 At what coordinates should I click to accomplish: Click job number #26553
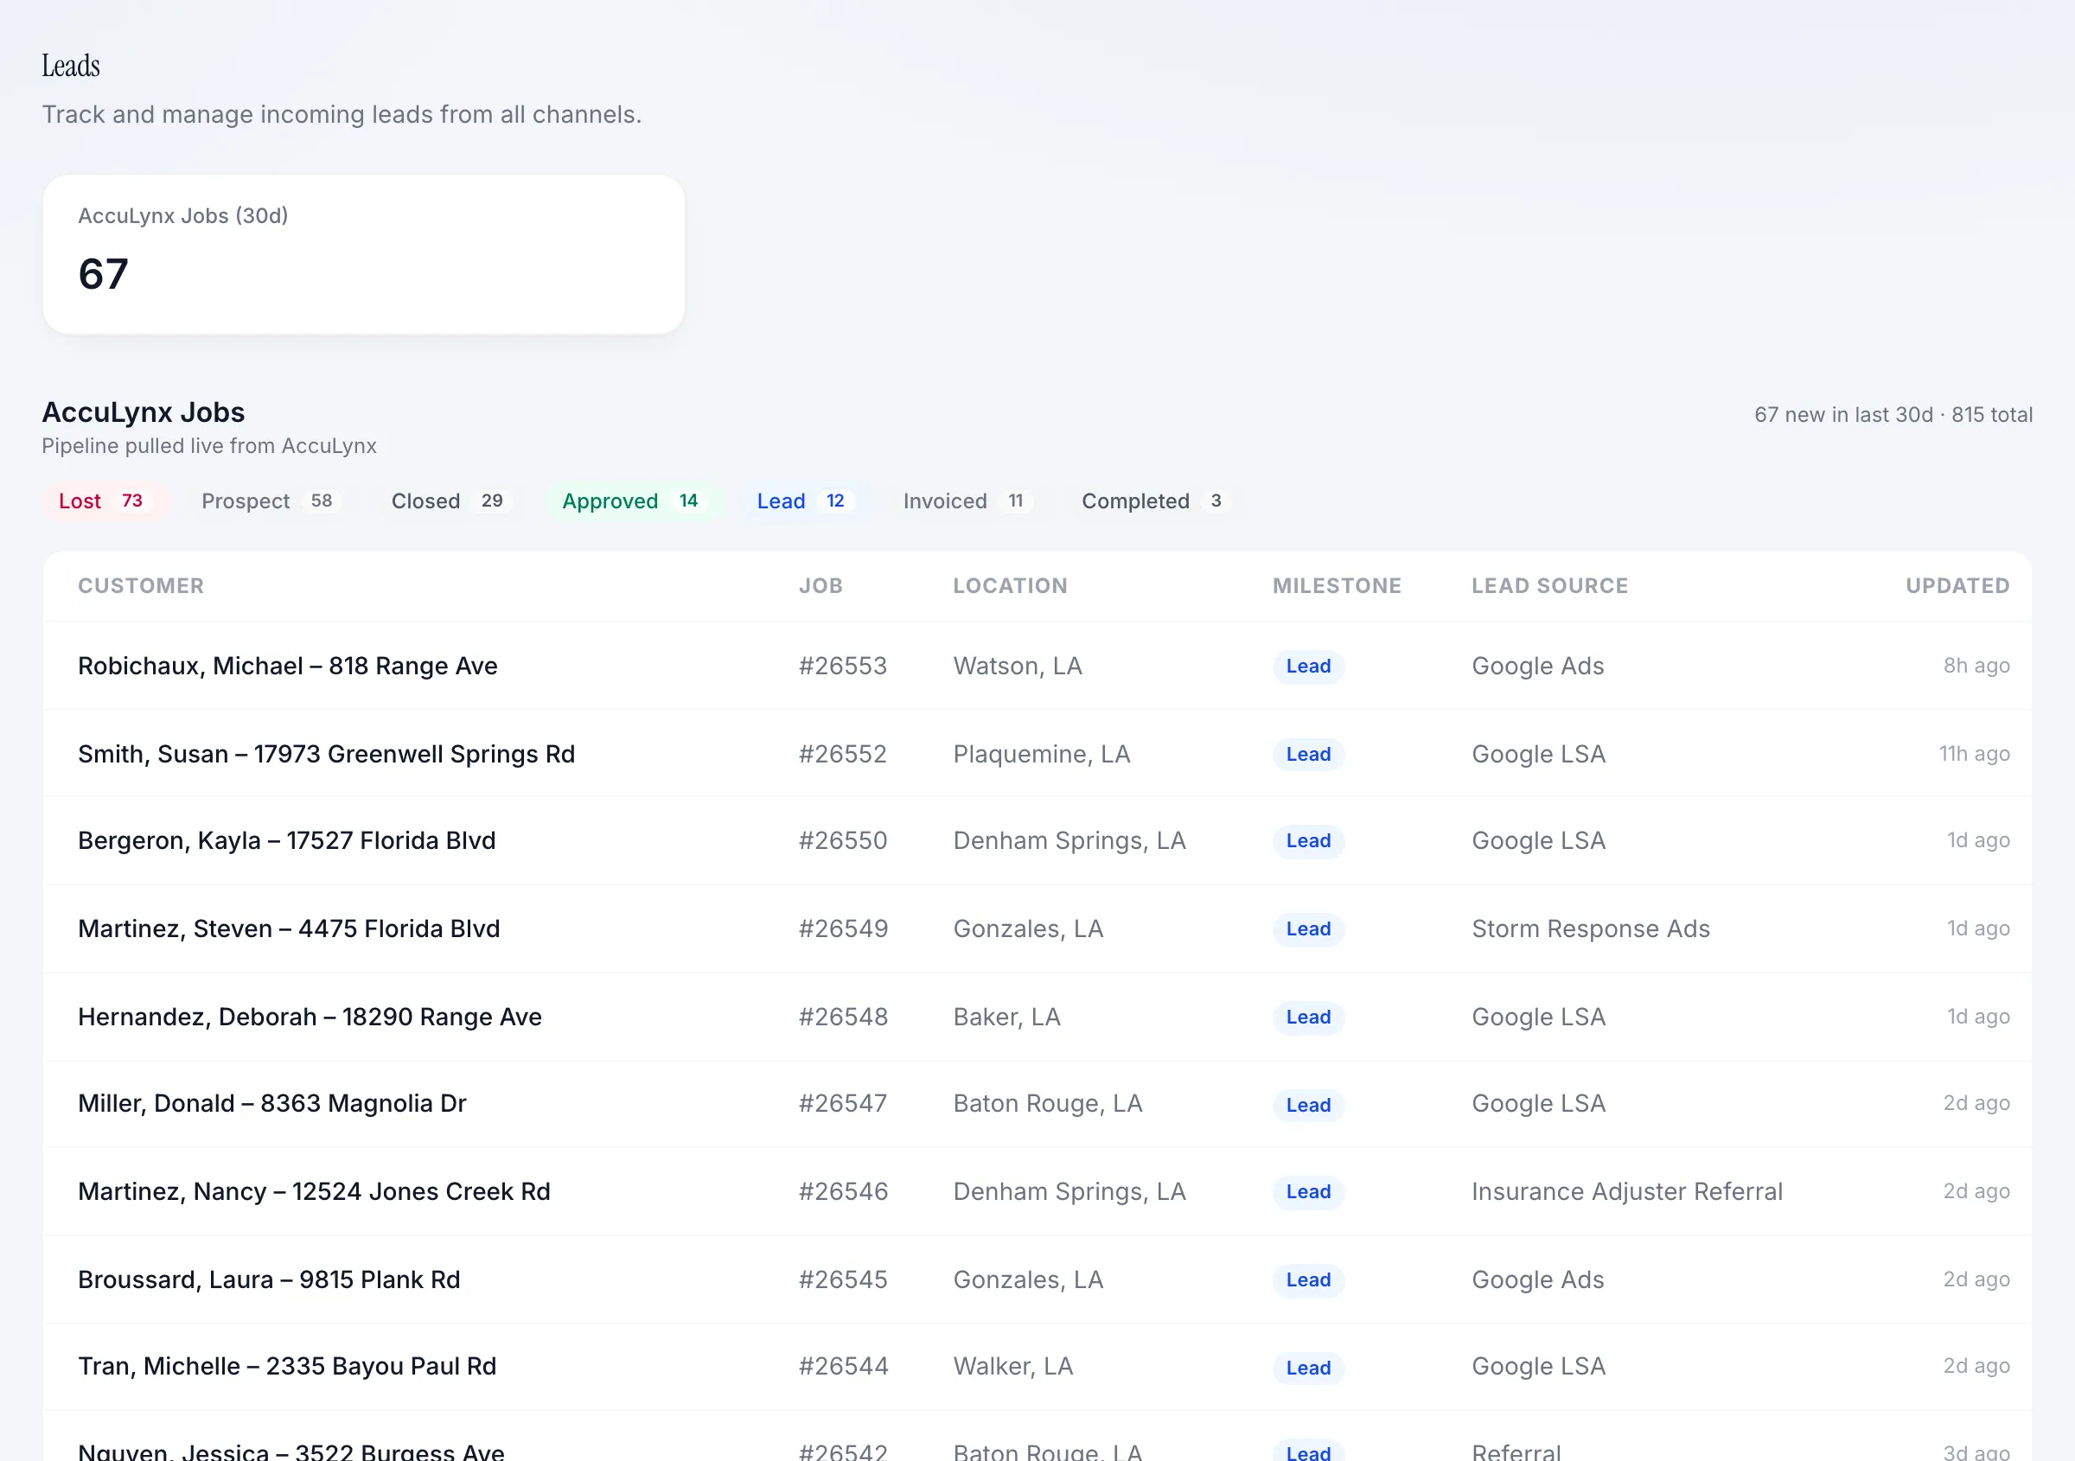click(842, 667)
